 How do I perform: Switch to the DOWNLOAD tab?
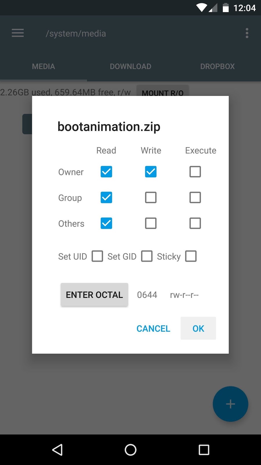[130, 67]
